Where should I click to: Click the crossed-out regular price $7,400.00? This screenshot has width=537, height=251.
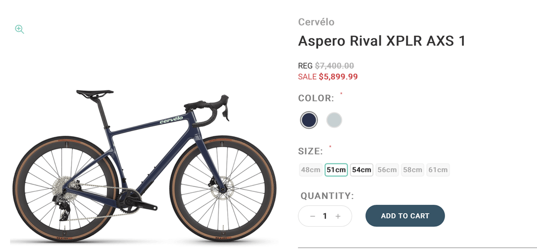click(x=334, y=66)
